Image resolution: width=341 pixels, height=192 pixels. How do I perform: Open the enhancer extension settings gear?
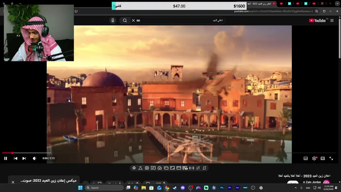[x=134, y=168]
